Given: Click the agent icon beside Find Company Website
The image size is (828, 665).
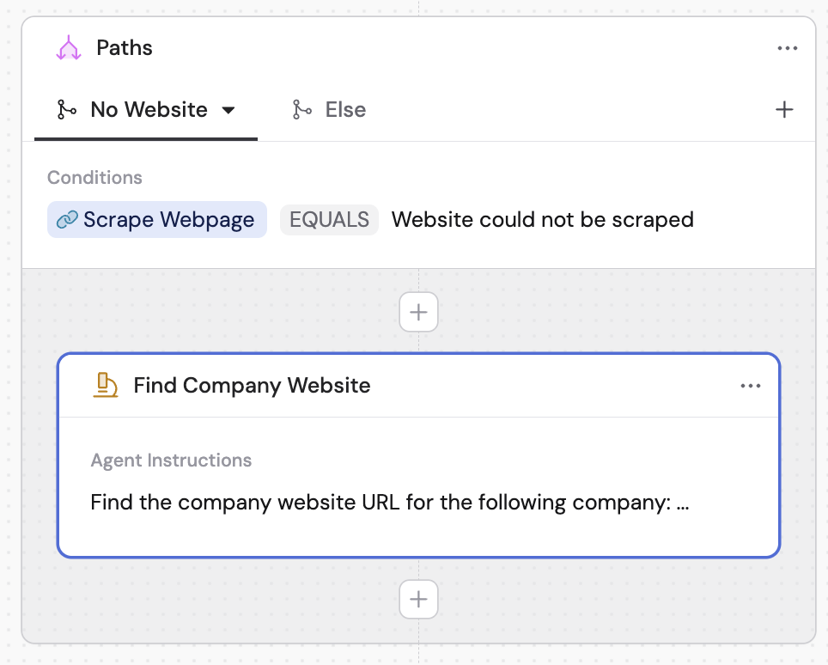Looking at the screenshot, I should click(x=105, y=385).
